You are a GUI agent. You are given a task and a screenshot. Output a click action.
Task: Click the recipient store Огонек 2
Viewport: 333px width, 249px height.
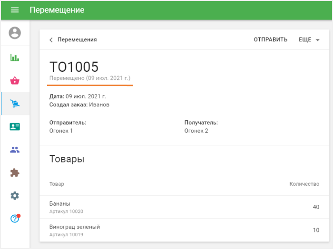(x=196, y=131)
